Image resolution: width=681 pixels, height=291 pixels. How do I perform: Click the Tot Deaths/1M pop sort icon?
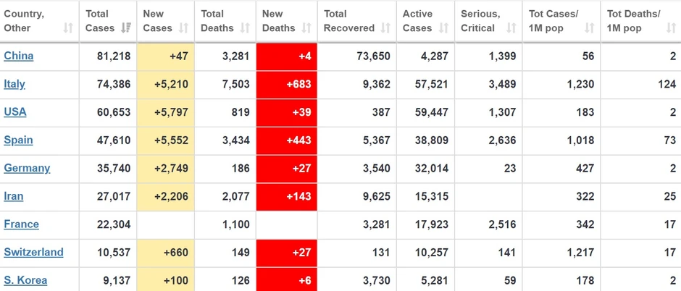[671, 28]
